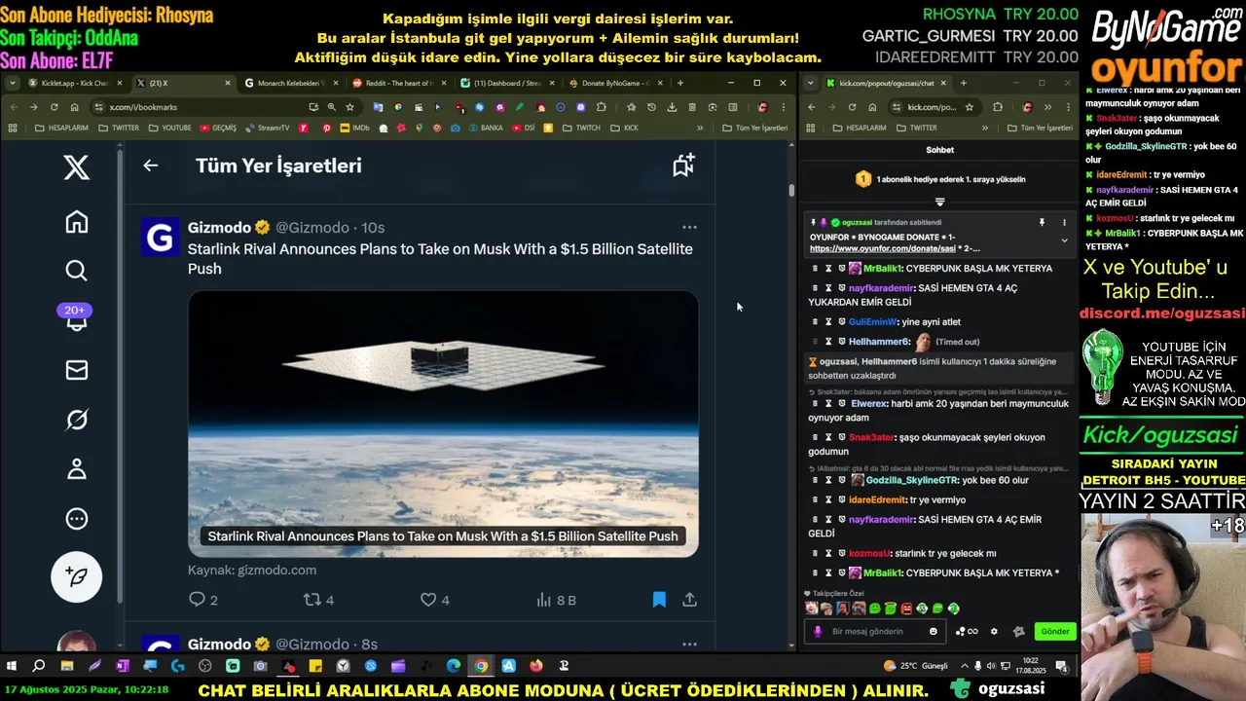
Task: Share the Starlink Rival post
Action: tap(689, 600)
